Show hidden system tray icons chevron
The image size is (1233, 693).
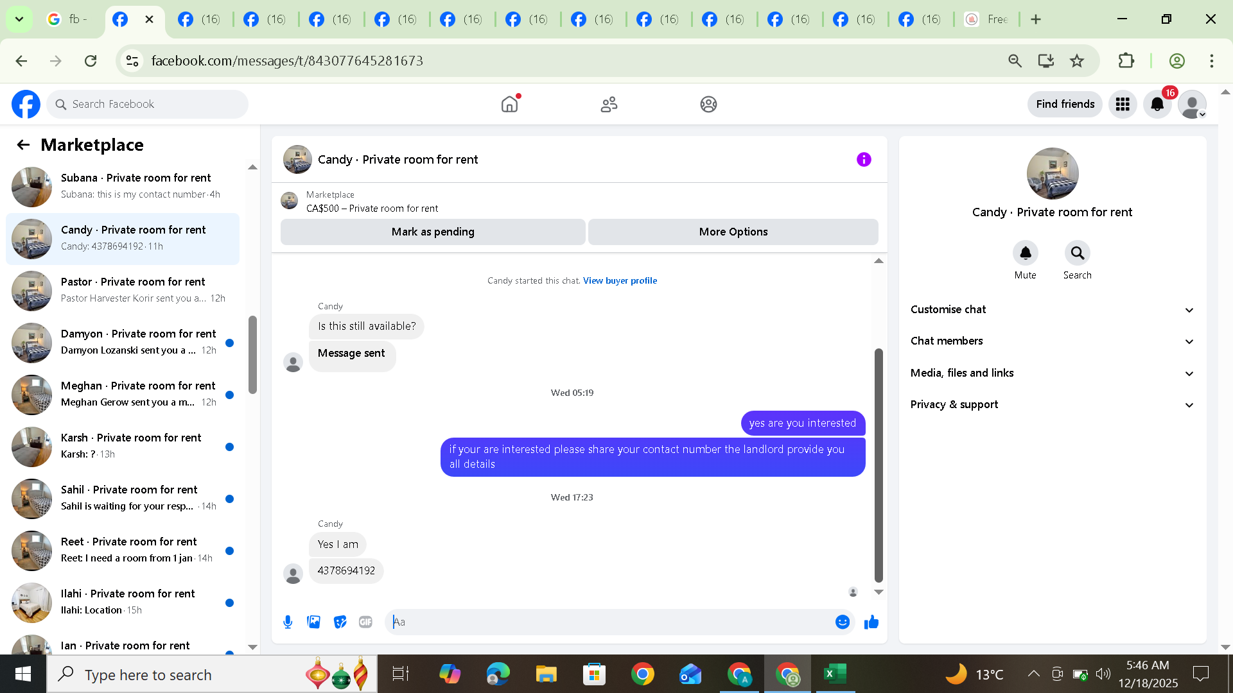pyautogui.click(x=1033, y=674)
